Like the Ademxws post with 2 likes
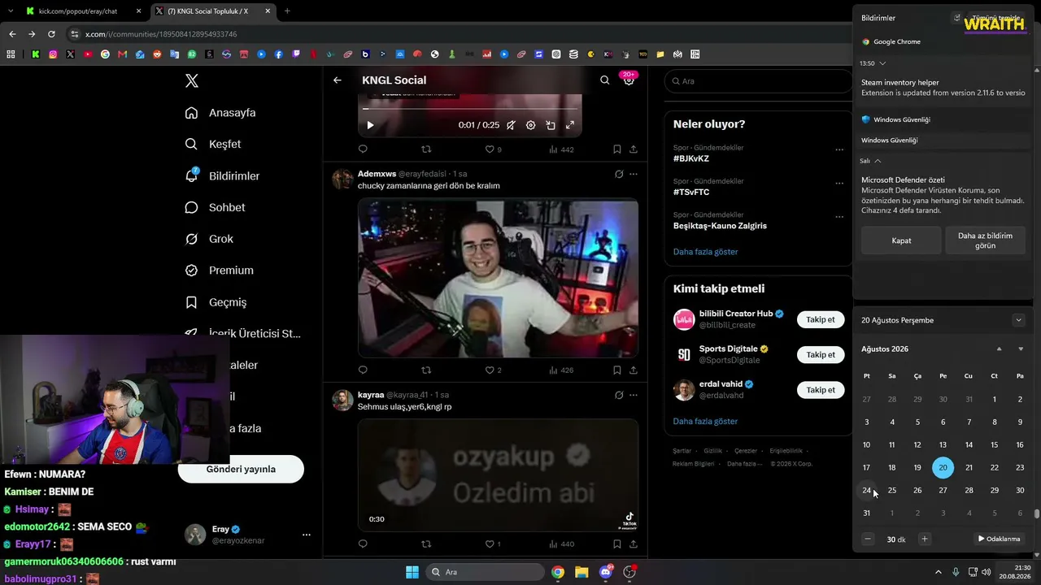1041x585 pixels. [493, 370]
